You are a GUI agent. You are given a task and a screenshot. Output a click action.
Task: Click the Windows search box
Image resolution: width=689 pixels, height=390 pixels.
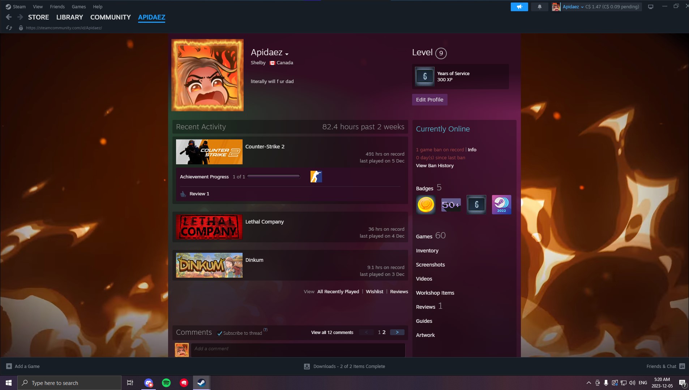pyautogui.click(x=69, y=383)
